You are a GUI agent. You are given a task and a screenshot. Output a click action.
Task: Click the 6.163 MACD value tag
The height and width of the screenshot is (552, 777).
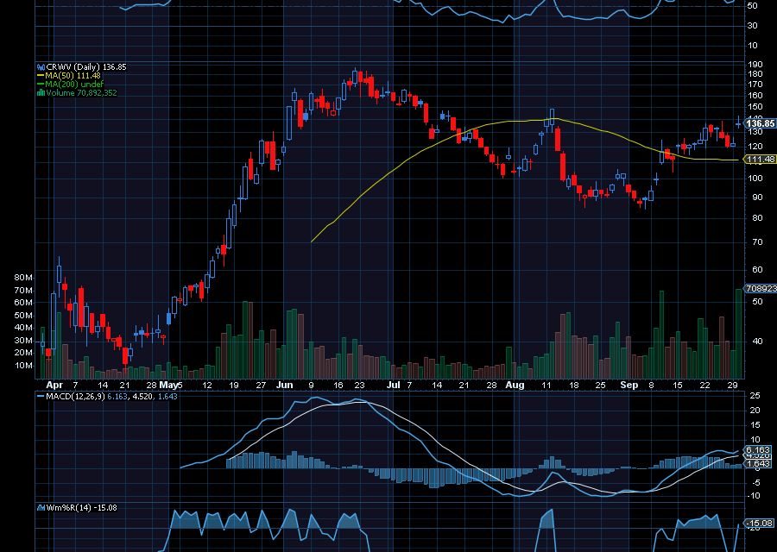coord(757,449)
